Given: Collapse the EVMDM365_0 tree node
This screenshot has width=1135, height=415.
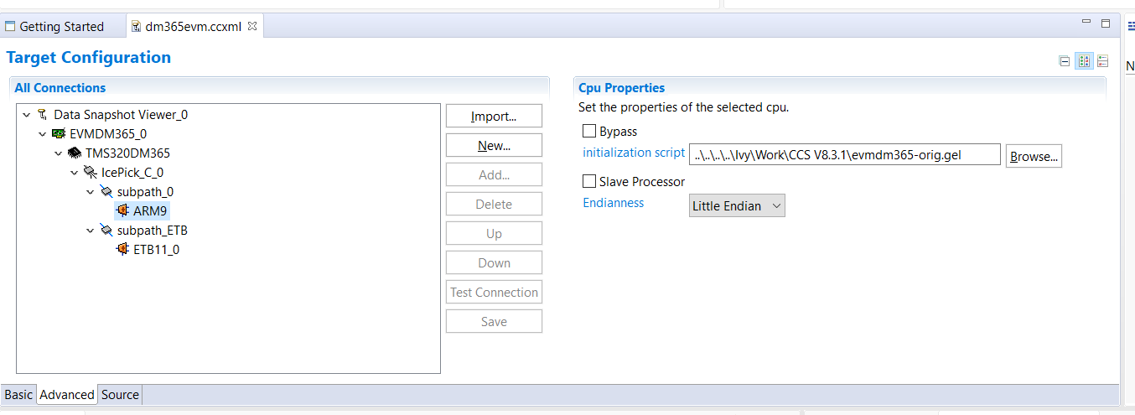Looking at the screenshot, I should [43, 134].
